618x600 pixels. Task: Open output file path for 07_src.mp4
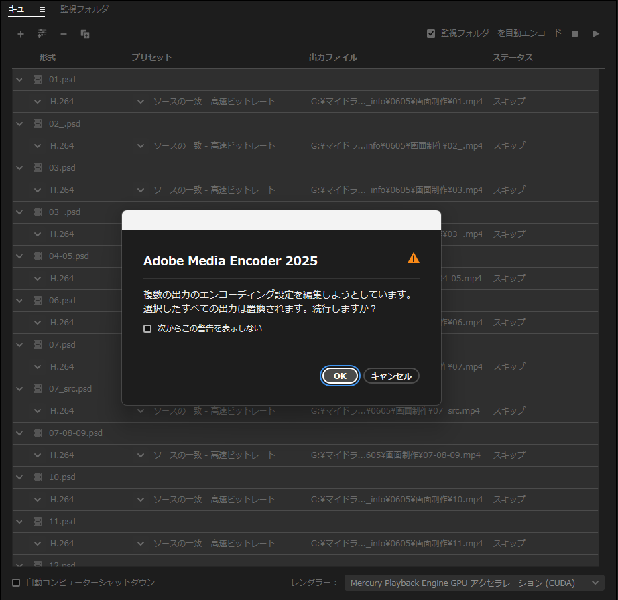pos(395,411)
